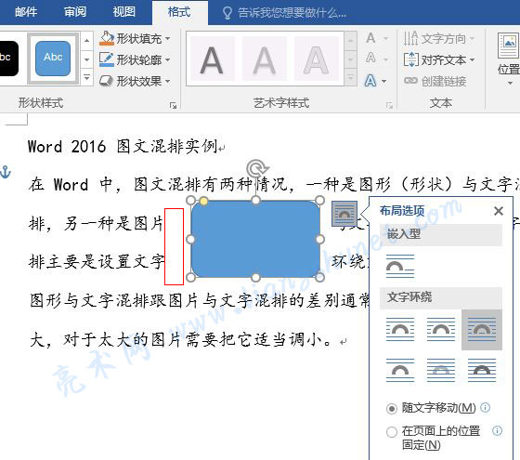Expand the WordArt styles gallery
The image size is (520, 460).
[350, 78]
